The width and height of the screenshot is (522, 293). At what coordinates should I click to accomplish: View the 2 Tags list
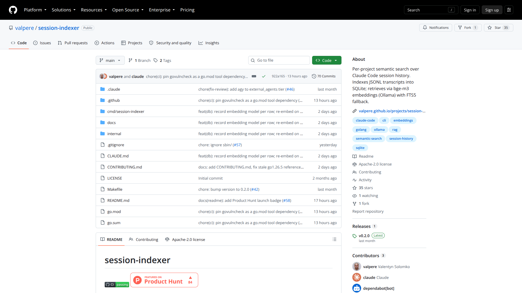[x=163, y=60]
